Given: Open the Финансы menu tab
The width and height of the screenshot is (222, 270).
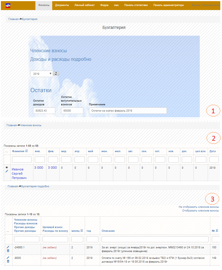Looking at the screenshot, I should pyautogui.click(x=44, y=5).
